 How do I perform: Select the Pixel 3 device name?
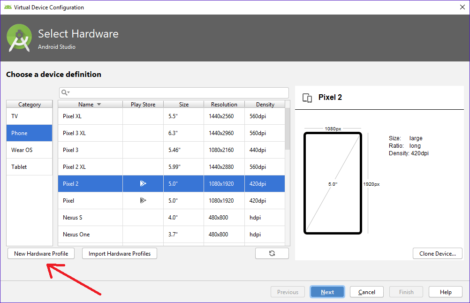click(x=70, y=150)
